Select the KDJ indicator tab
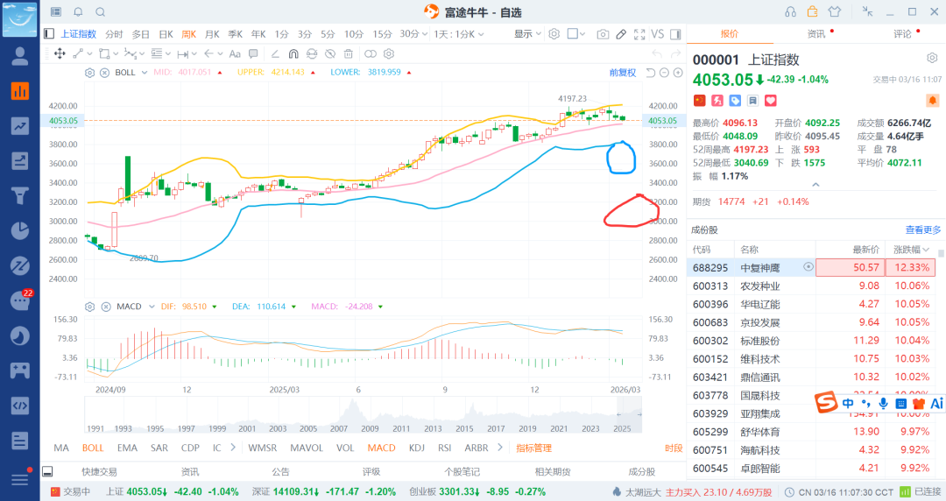The width and height of the screenshot is (946, 501). (417, 448)
